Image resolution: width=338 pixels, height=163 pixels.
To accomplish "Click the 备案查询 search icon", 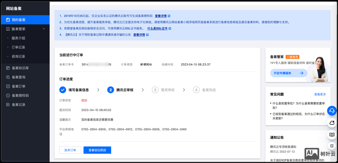I will pos(8,77).
